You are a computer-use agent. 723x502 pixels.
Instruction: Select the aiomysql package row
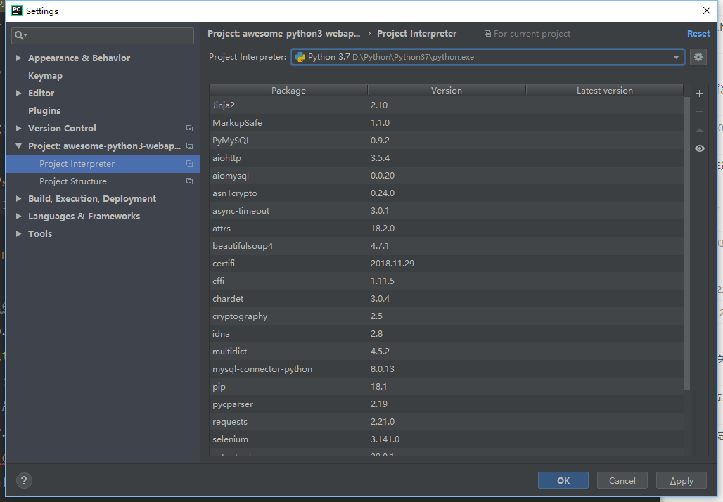pos(447,176)
